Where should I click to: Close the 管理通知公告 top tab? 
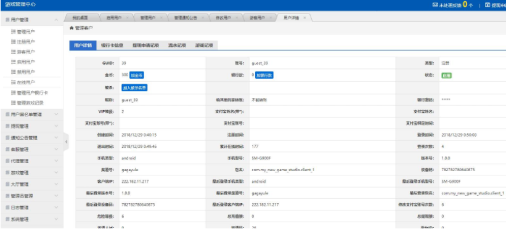tap(203, 18)
